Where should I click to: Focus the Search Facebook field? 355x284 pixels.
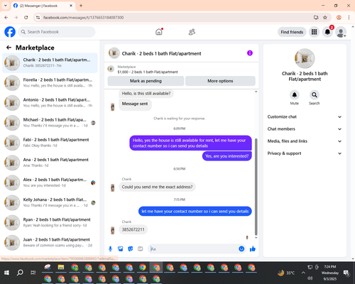[x=57, y=32]
